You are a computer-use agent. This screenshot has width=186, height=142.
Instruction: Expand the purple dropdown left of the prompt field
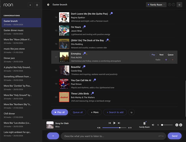tap(53, 136)
